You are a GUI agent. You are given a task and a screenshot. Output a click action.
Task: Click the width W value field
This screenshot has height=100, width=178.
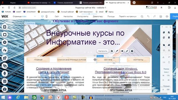[x=168, y=76]
